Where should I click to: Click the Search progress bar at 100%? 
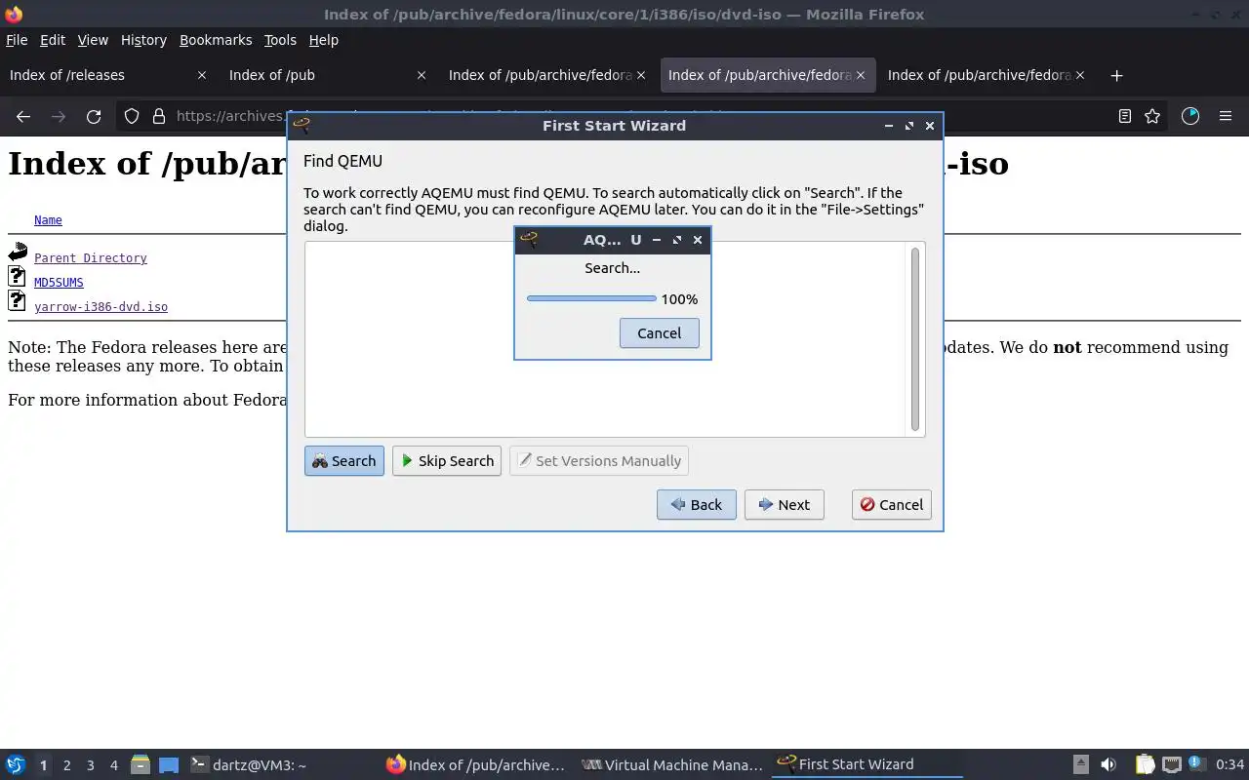tap(591, 298)
